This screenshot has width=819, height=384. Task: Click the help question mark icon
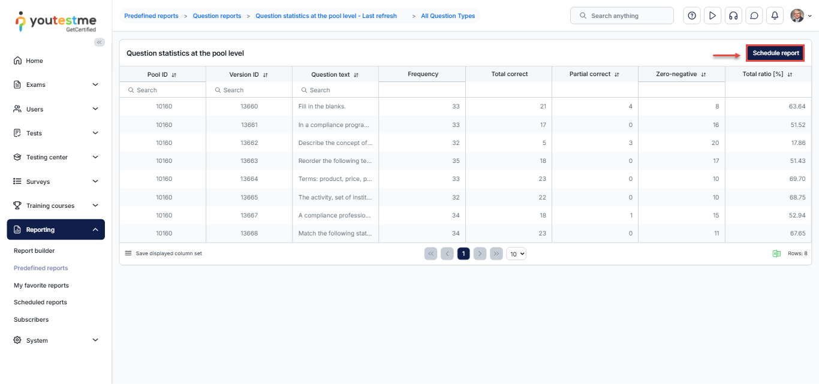point(692,16)
